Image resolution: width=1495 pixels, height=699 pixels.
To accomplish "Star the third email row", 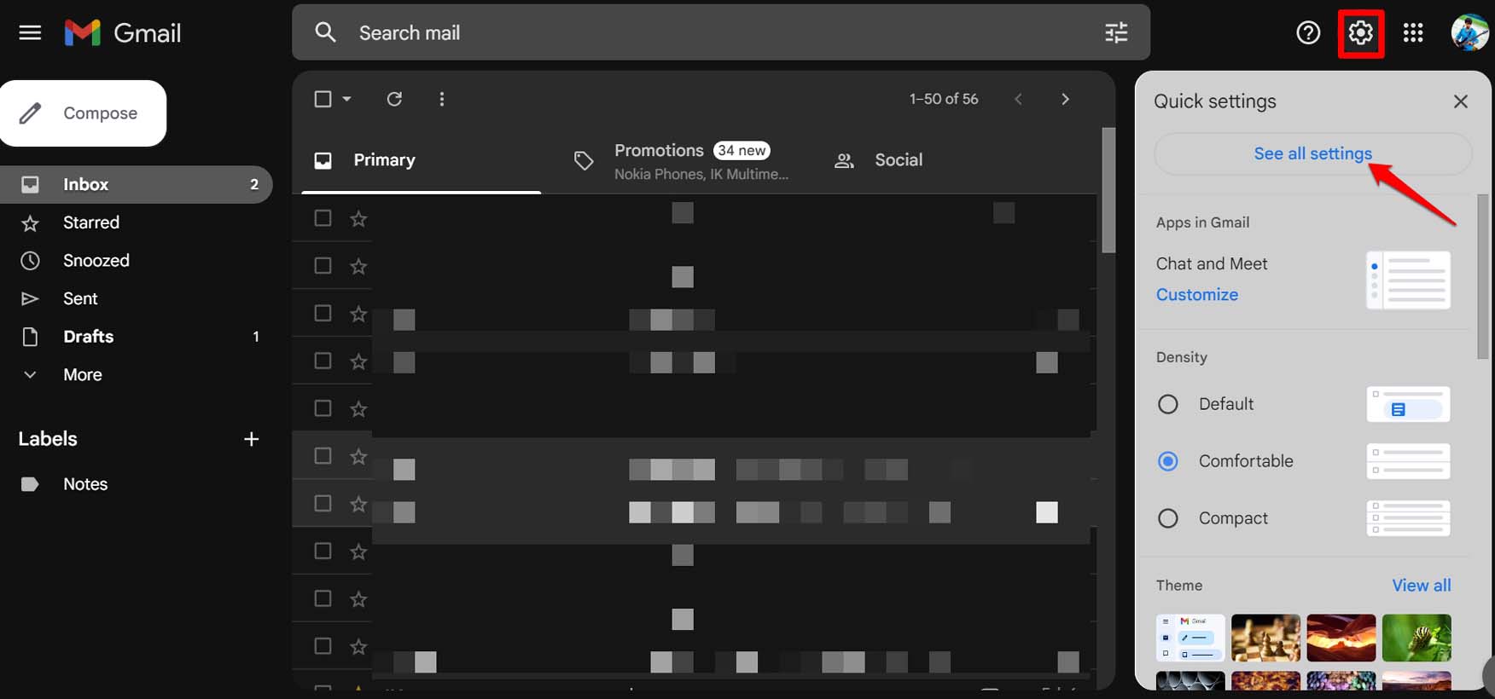I will click(x=358, y=315).
